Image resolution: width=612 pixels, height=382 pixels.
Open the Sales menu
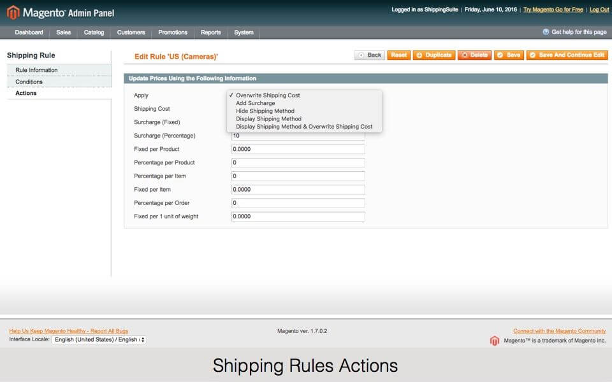[x=64, y=32]
